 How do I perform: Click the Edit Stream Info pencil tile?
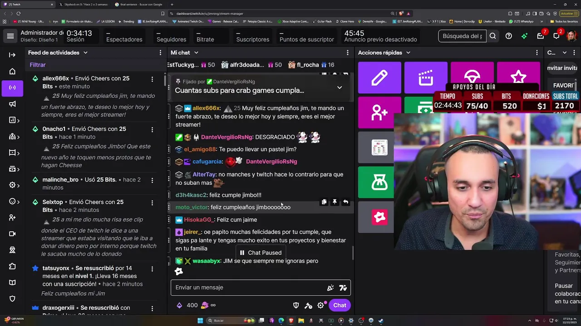[379, 78]
